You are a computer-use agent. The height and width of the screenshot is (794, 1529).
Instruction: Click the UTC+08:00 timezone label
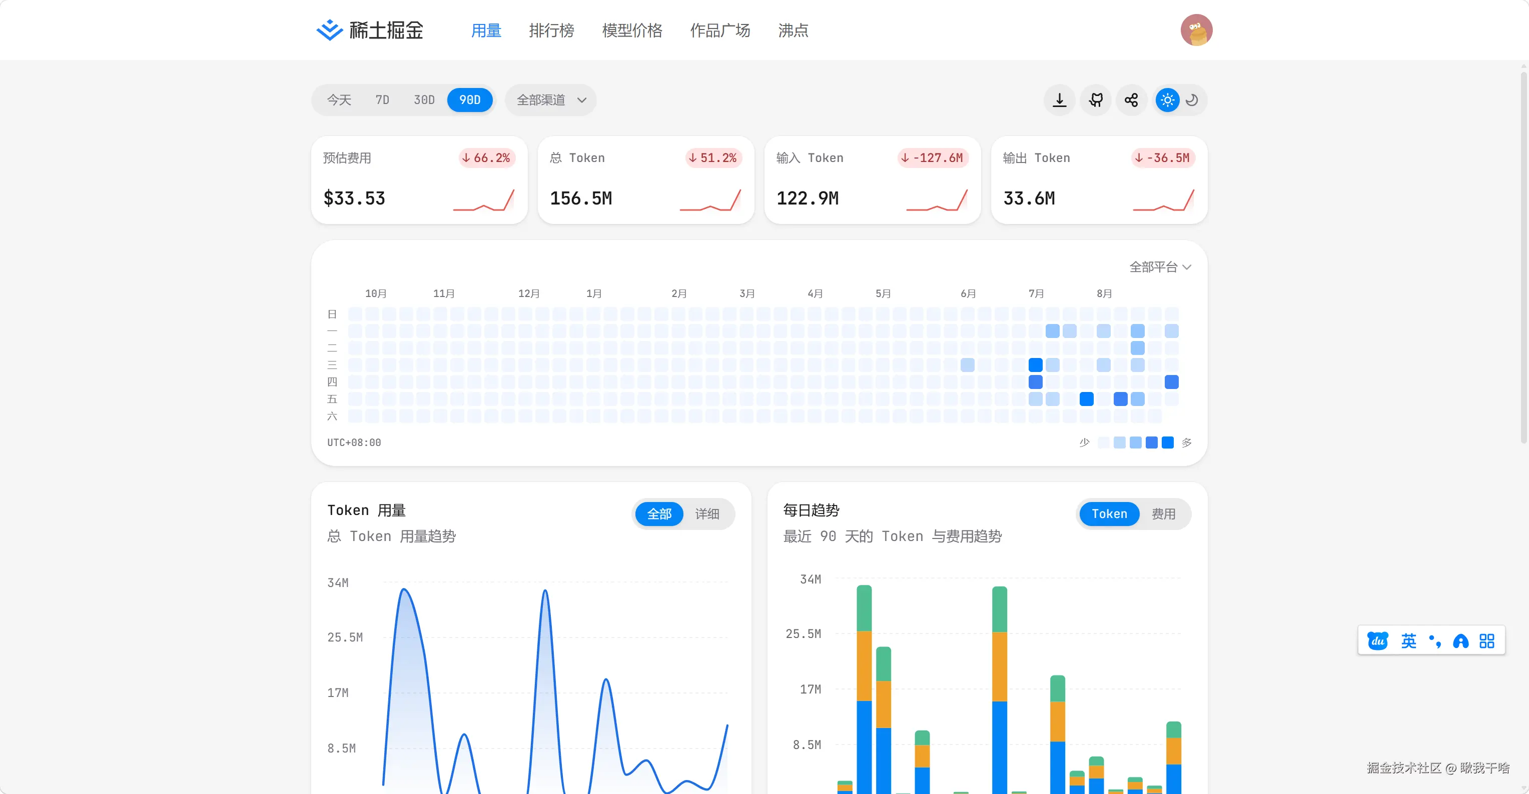click(x=354, y=442)
